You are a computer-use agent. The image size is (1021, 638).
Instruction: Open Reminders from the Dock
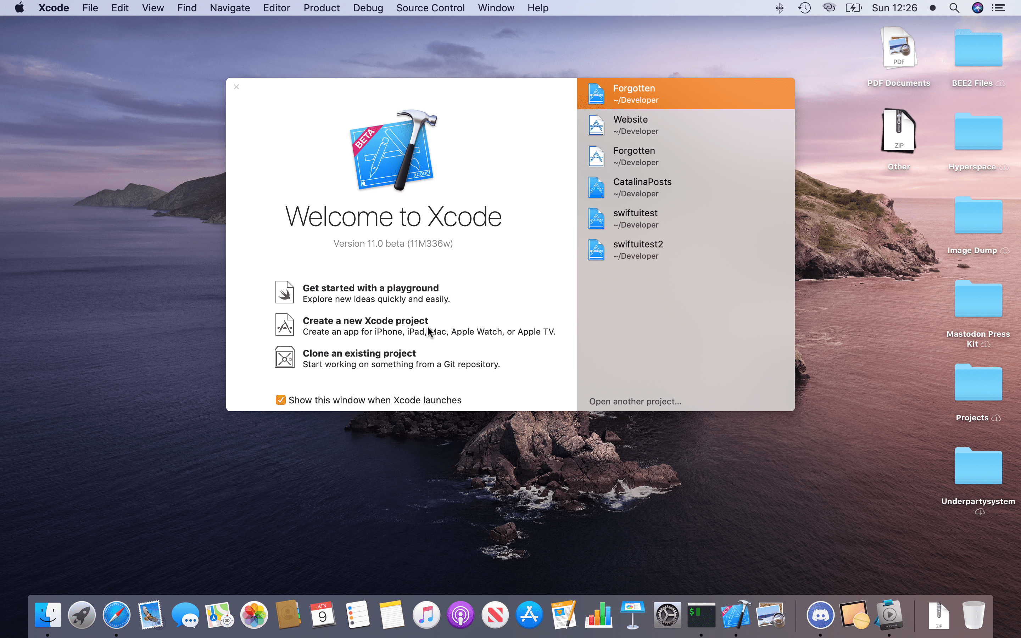point(358,614)
